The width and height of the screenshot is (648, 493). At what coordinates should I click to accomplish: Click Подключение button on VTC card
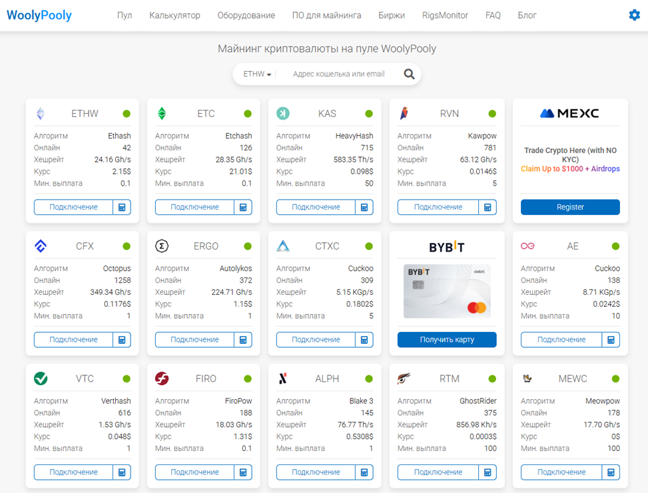point(73,472)
